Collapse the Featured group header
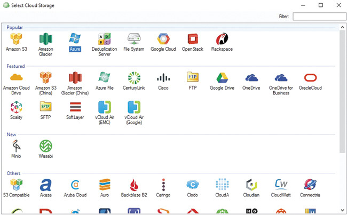Screen dimensions: 347x215 click(x=15, y=66)
